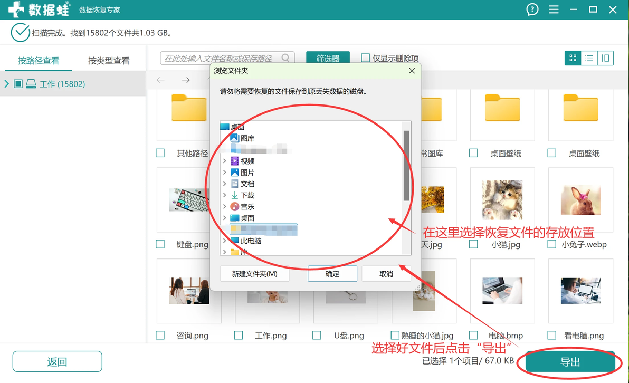Enable 仅显示删除项 checkbox
The image size is (629, 383).
coord(365,58)
